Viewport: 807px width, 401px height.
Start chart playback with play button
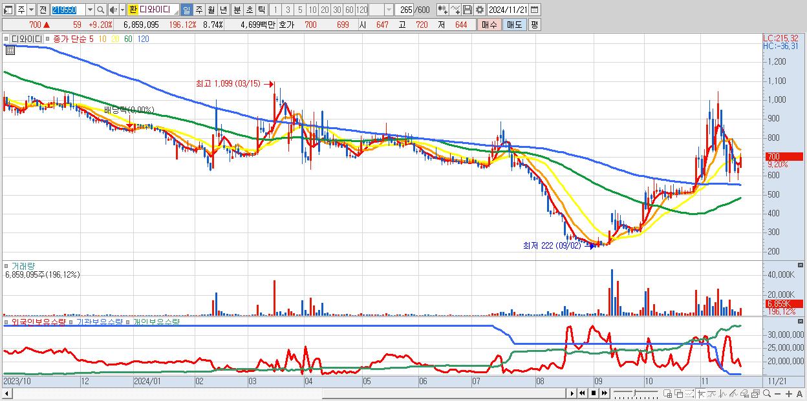point(572,393)
